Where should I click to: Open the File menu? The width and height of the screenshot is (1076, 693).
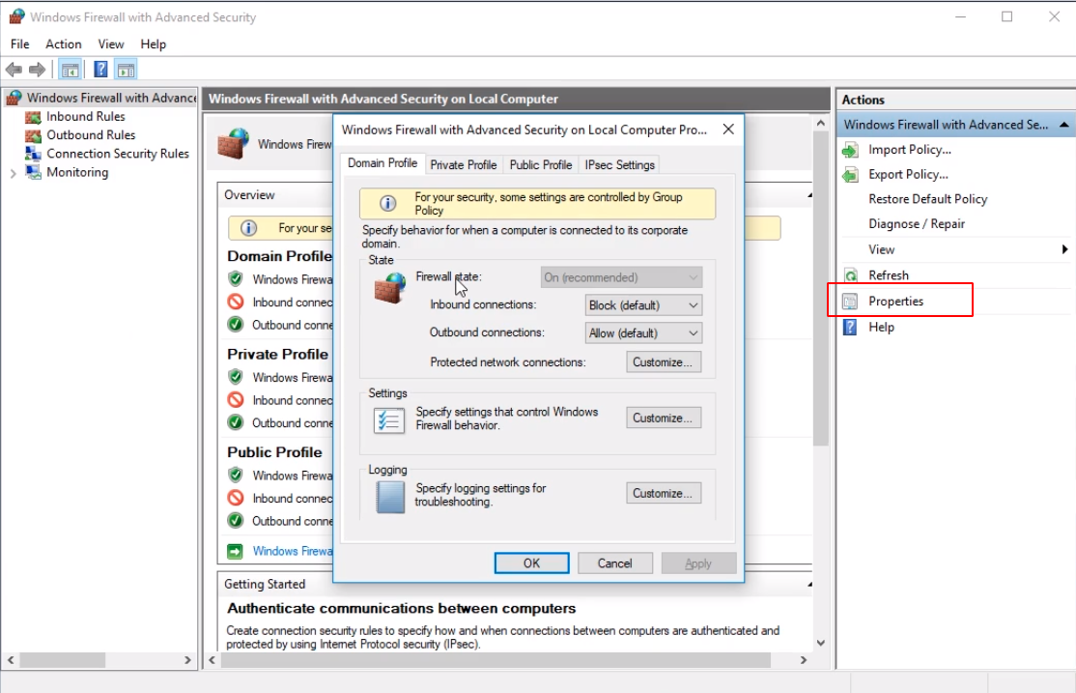[20, 43]
